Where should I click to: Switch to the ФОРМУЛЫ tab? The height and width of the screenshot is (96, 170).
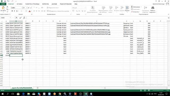(45, 4)
